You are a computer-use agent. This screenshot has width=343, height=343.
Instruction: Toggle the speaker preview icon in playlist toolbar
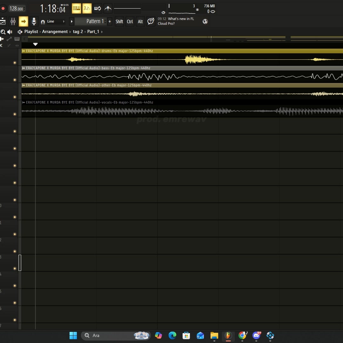click(x=10, y=32)
